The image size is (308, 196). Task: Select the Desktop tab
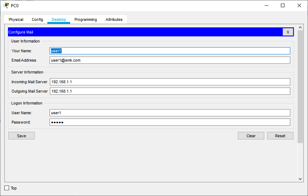click(x=59, y=19)
